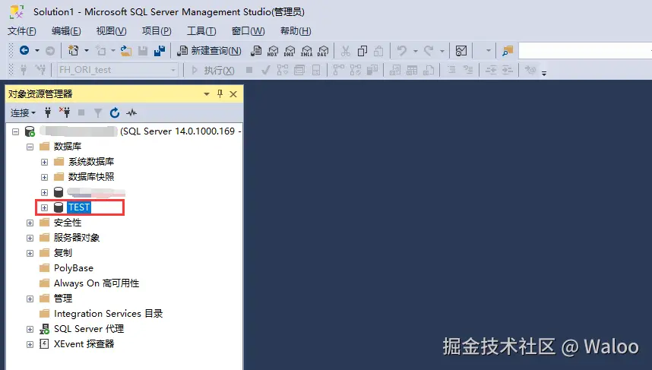652x370 pixels.
Task: Open the 视图(V) menu
Action: [x=111, y=31]
